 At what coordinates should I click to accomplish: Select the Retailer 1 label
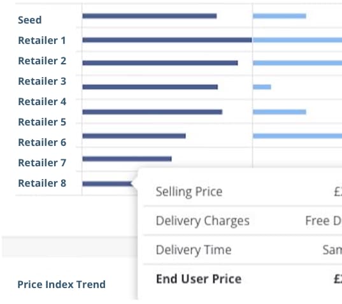(42, 40)
